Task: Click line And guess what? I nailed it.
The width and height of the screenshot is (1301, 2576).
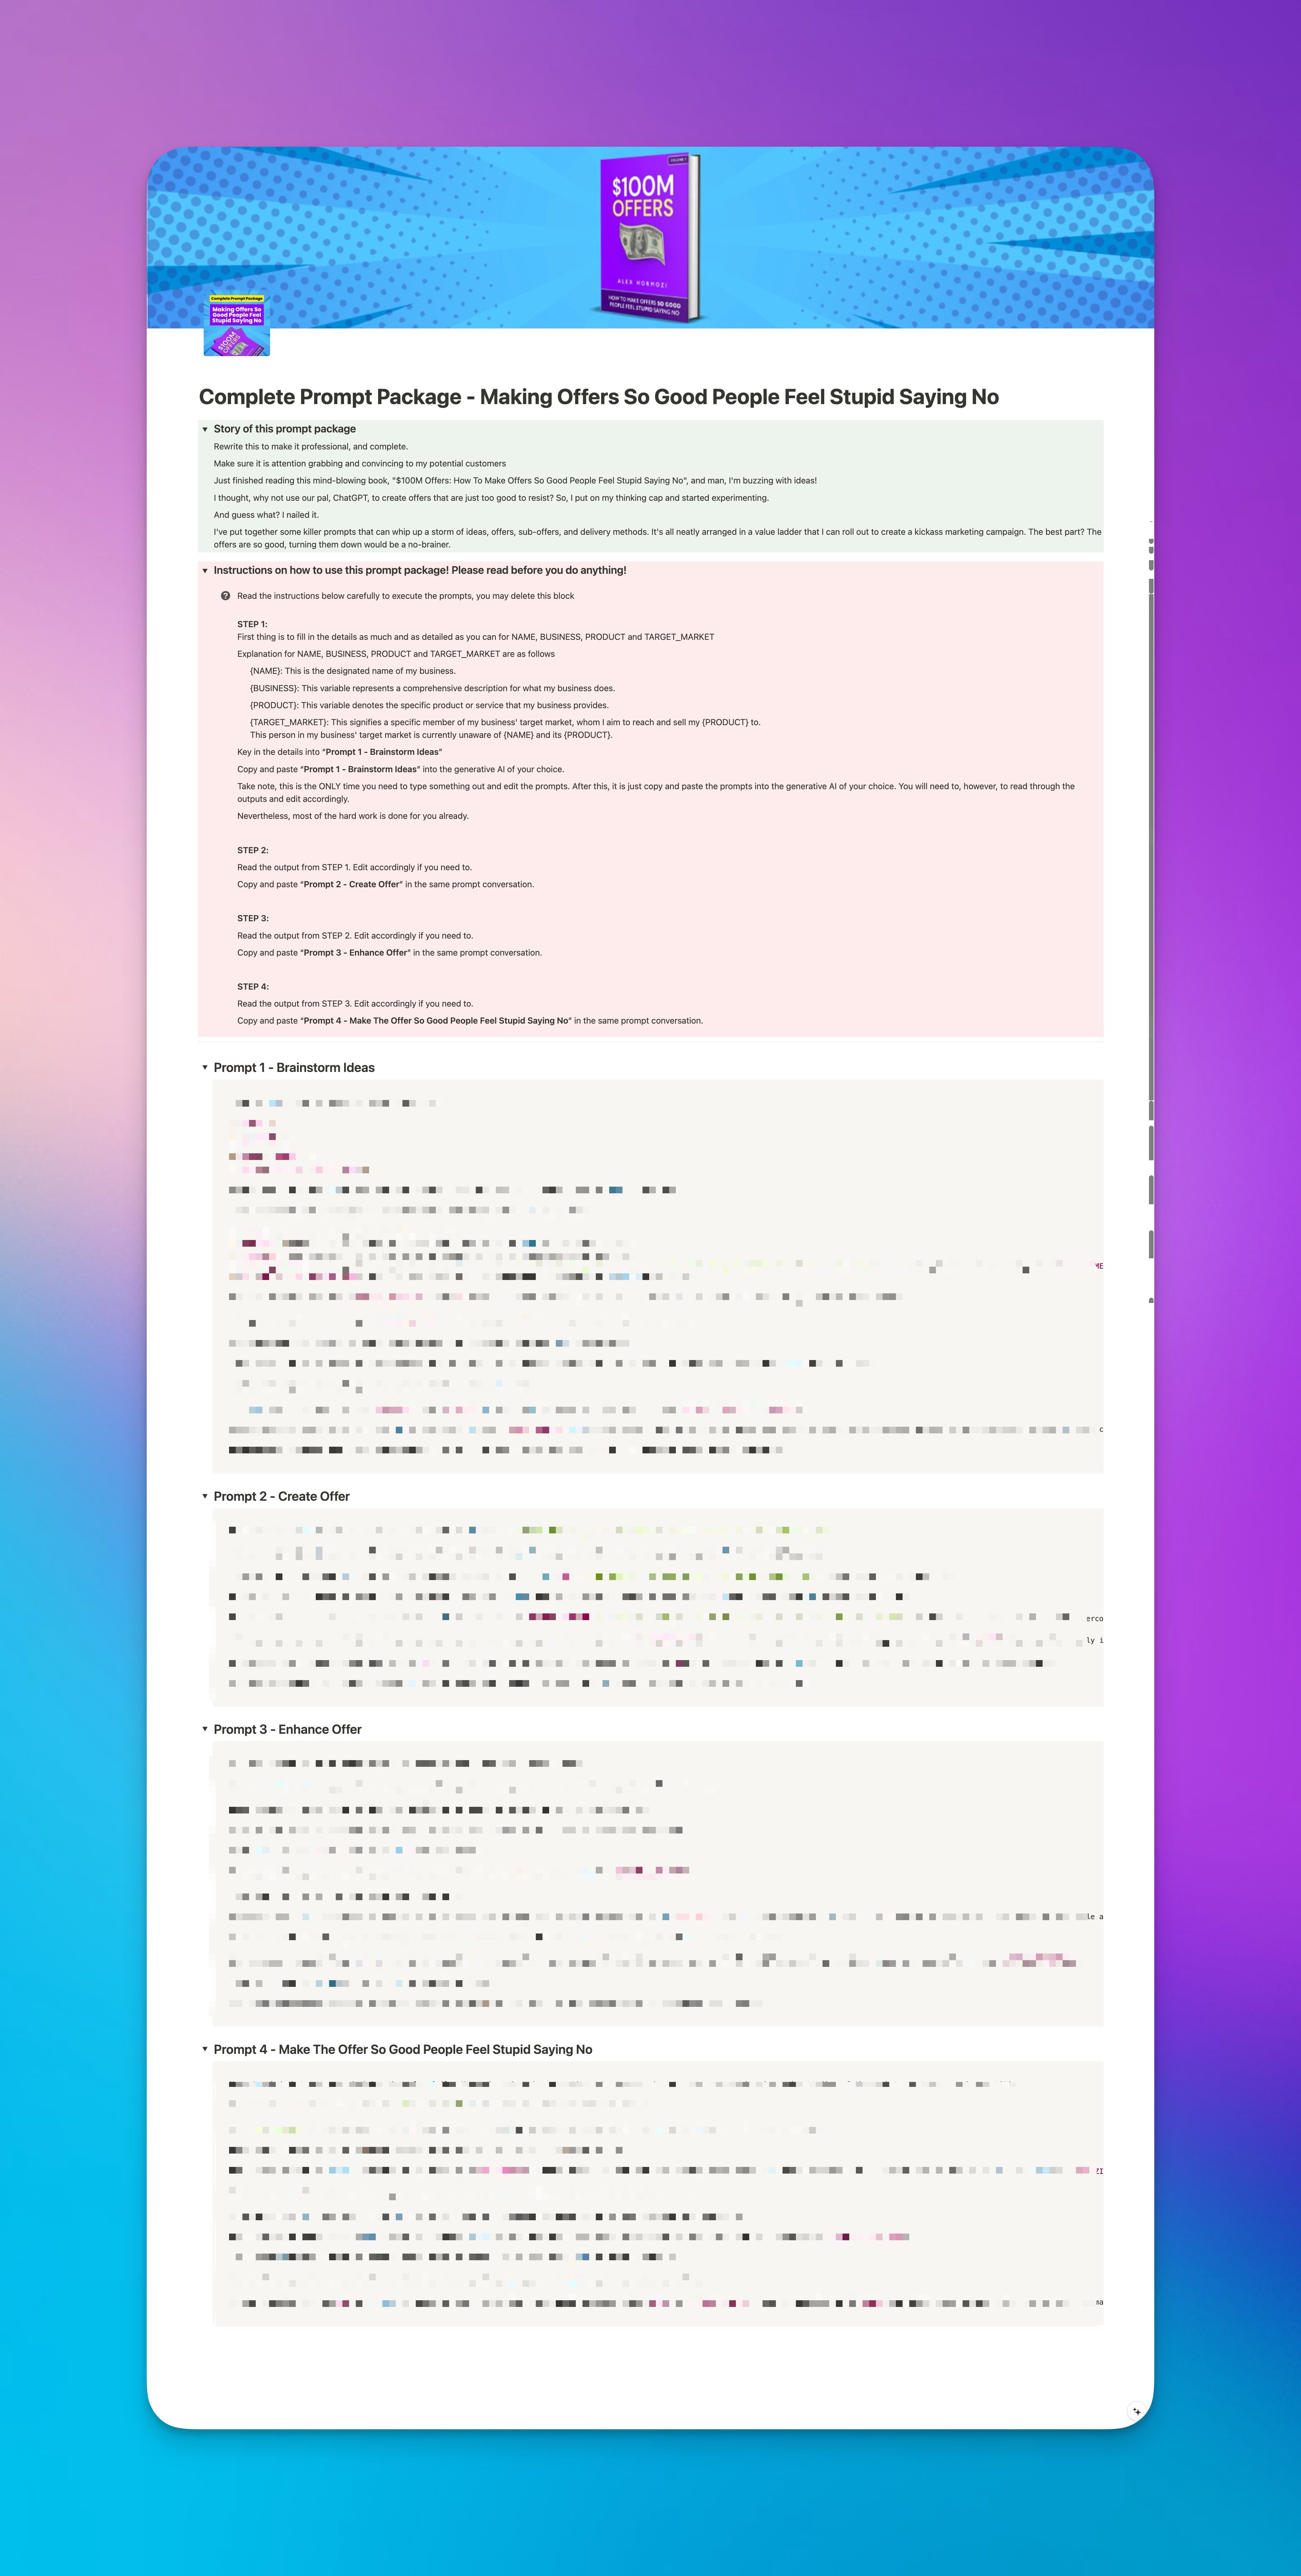Action: pyautogui.click(x=266, y=515)
